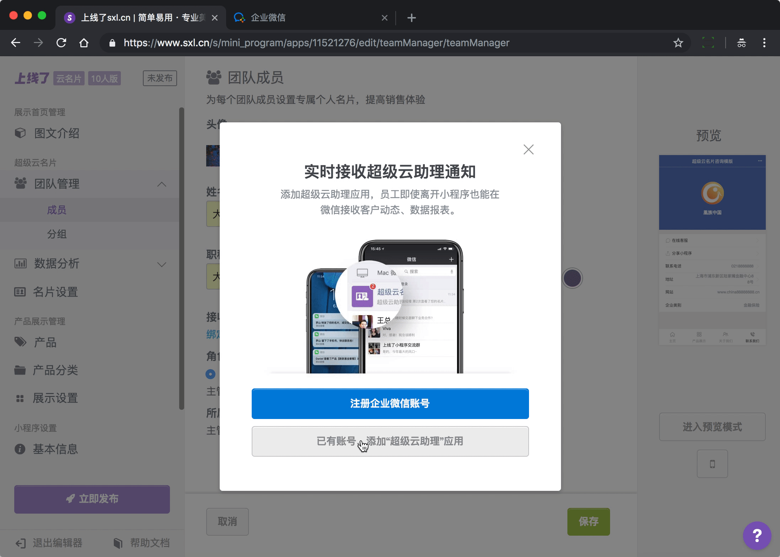The height and width of the screenshot is (557, 780).
Task: Click 联系我们 tab in preview
Action: [x=752, y=337]
